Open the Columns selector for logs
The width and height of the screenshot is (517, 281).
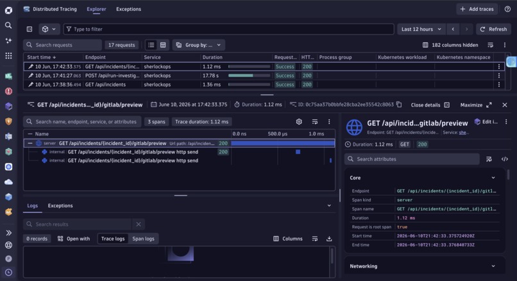click(x=288, y=239)
